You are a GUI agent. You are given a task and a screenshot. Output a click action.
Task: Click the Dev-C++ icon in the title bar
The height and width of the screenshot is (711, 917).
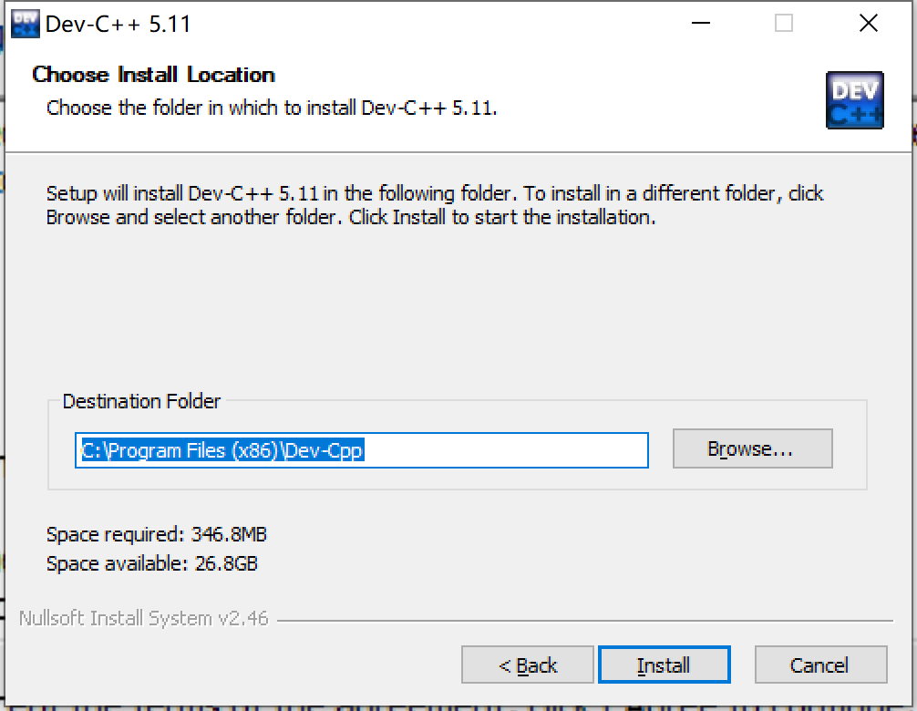24,22
